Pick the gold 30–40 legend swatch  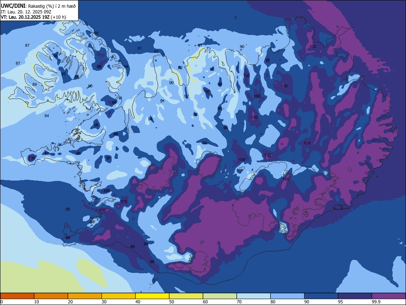click(119, 296)
